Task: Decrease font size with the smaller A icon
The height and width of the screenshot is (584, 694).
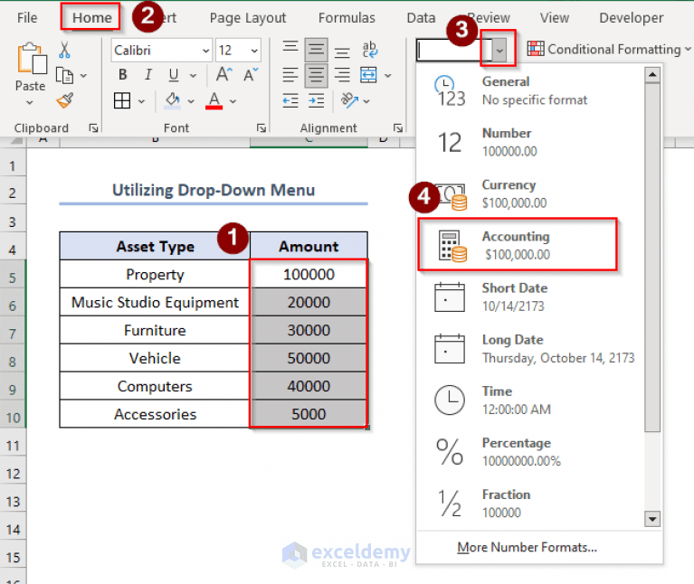Action: [251, 75]
